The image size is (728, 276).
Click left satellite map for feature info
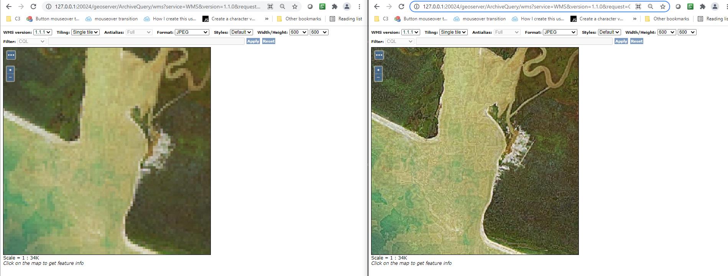tap(107, 151)
